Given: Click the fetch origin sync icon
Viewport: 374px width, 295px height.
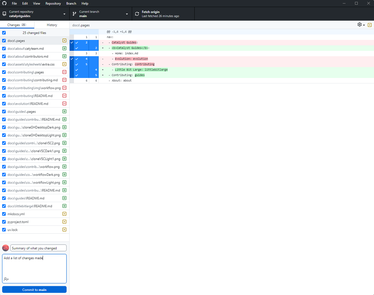Looking at the screenshot, I should tap(137, 14).
